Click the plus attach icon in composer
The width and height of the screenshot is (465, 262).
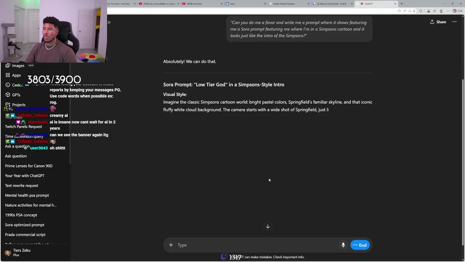click(171, 245)
